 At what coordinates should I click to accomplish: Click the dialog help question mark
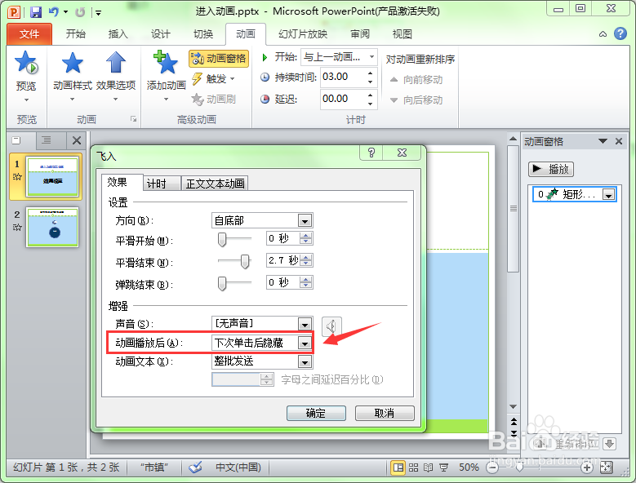371,153
